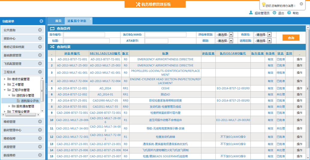Click the main content vertical scrollbar
This screenshot has height=160, width=310.
[308, 89]
